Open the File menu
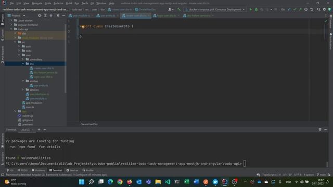Image resolution: width=333 pixels, height=187 pixels. [x=11, y=3]
